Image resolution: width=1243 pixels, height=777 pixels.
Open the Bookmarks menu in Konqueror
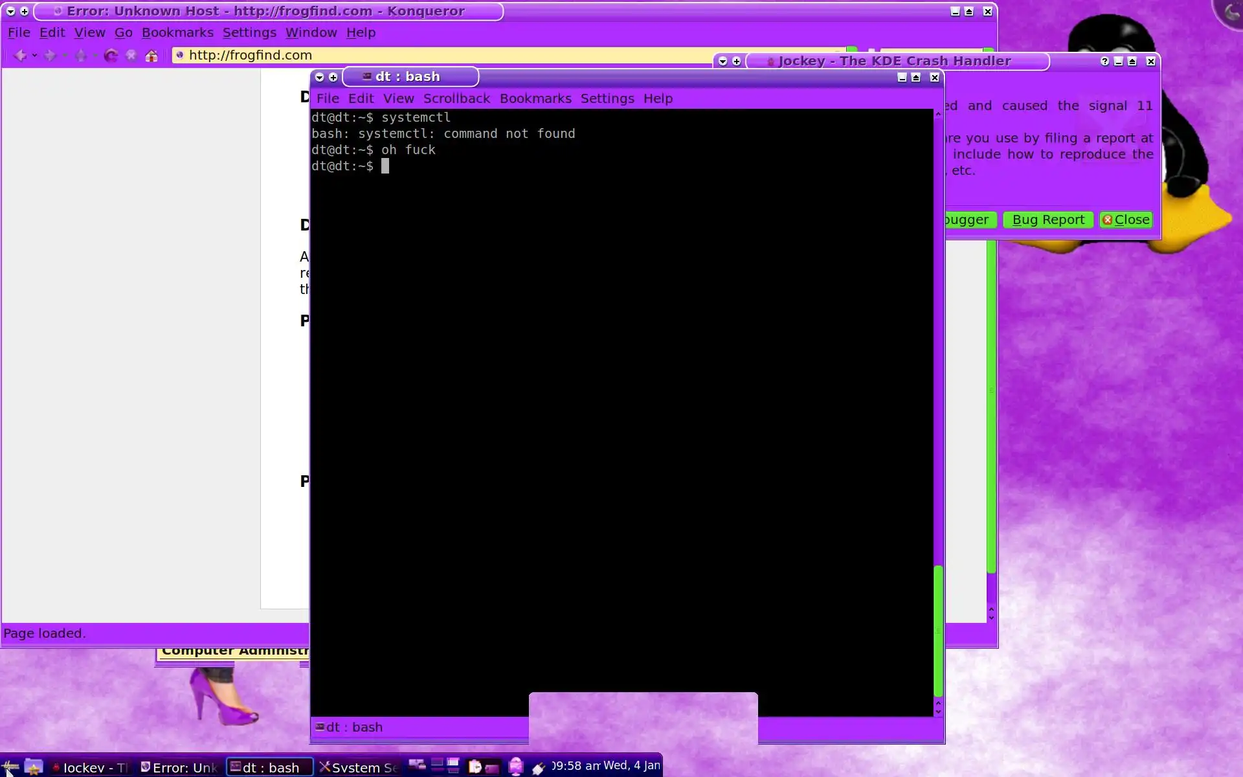[177, 32]
